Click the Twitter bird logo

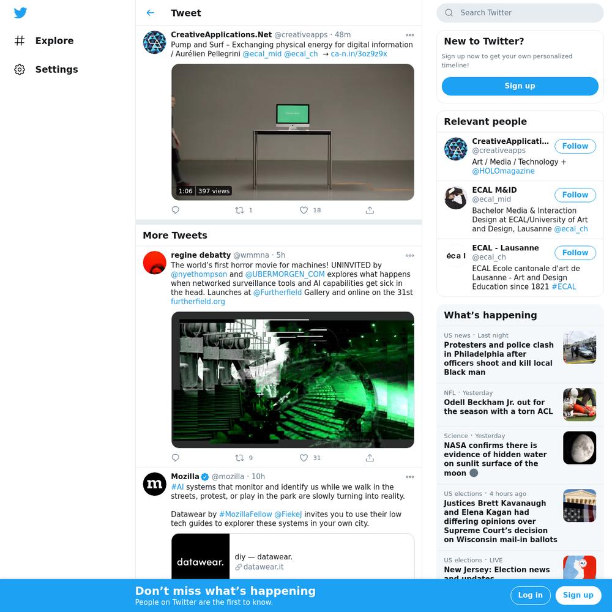click(x=20, y=12)
